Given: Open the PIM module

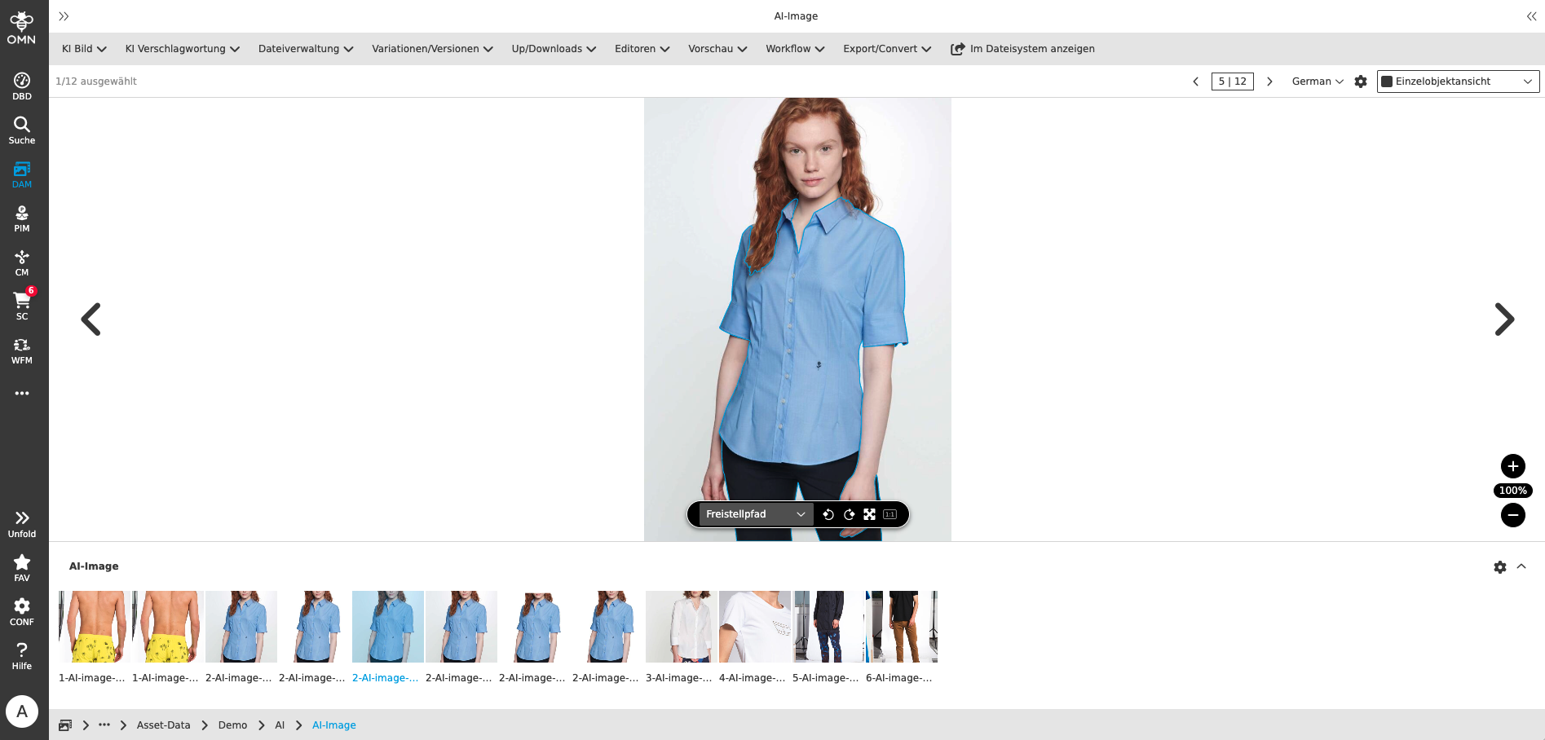Looking at the screenshot, I should point(21,217).
